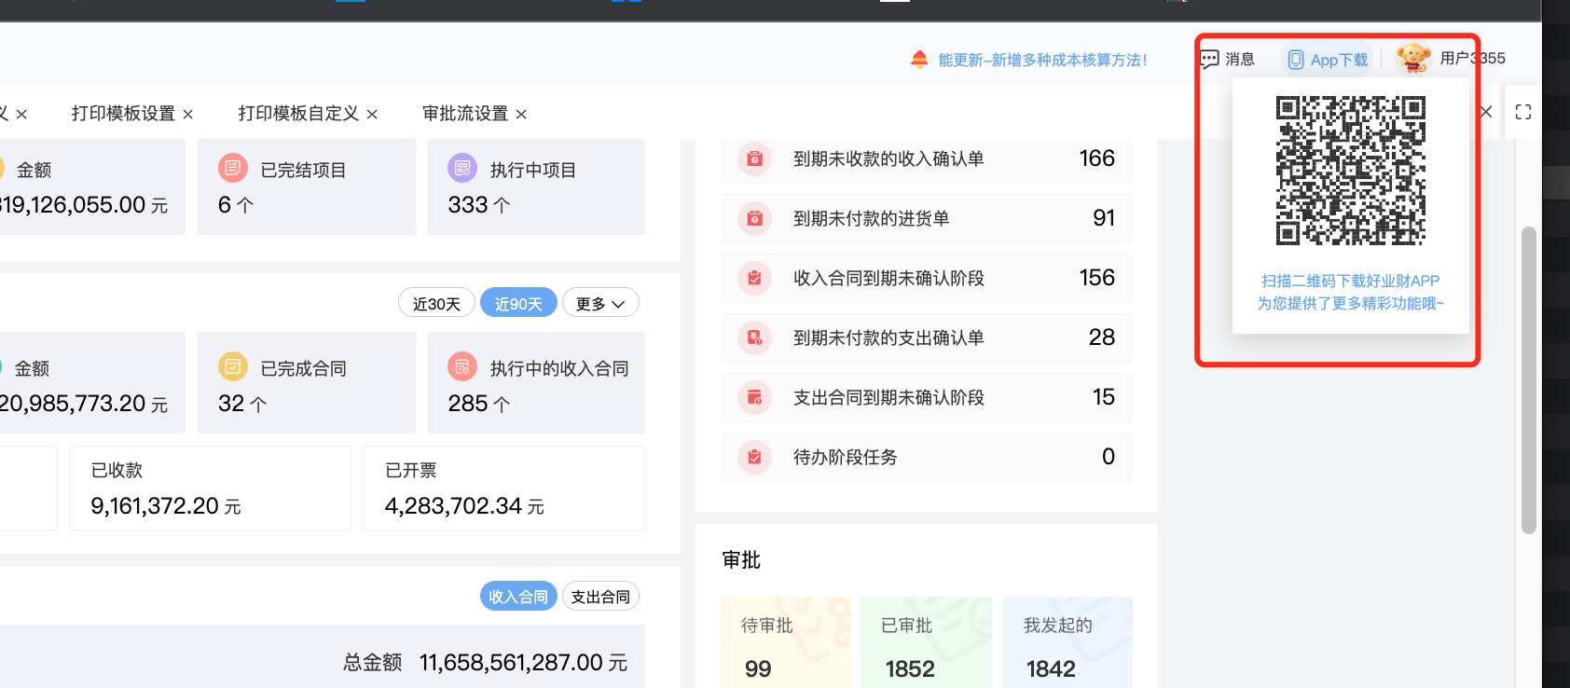1570x688 pixels.
Task: Open the 我发起的 approval card
Action: click(x=1067, y=642)
